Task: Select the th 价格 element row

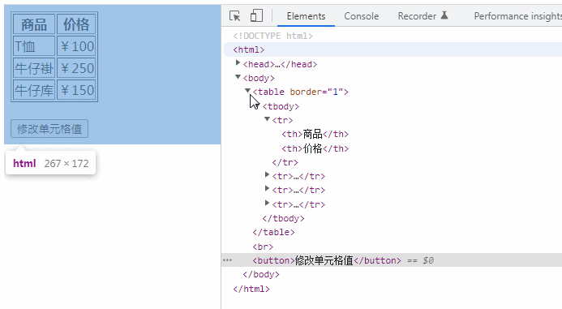Action: [315, 148]
